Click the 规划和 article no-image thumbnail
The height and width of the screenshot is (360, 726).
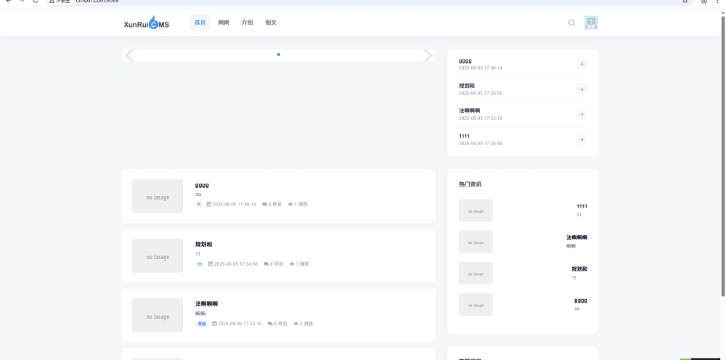point(158,256)
